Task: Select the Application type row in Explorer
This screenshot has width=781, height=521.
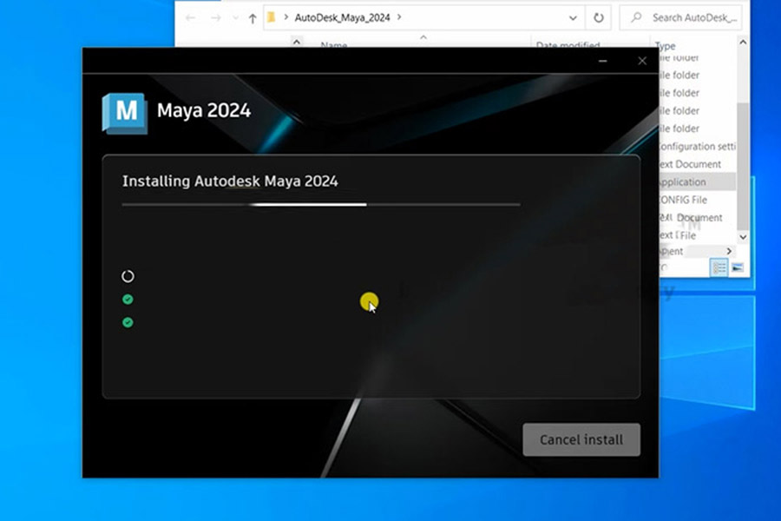Action: 697,182
